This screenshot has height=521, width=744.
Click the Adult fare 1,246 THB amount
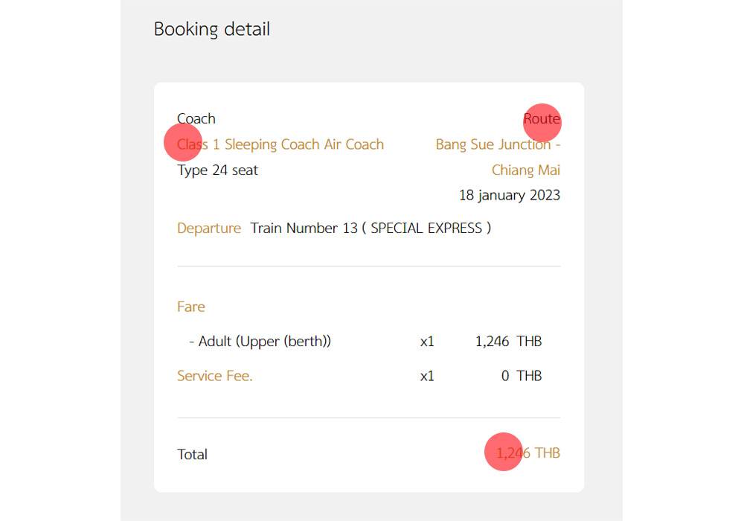pos(508,342)
